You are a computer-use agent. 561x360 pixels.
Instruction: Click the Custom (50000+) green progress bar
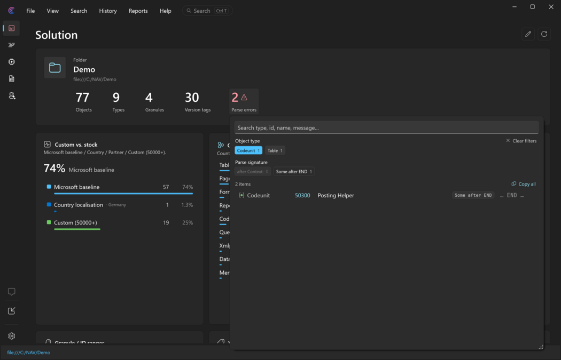[77, 229]
